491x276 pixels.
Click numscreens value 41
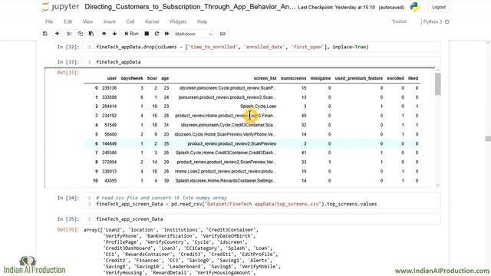tap(304, 153)
